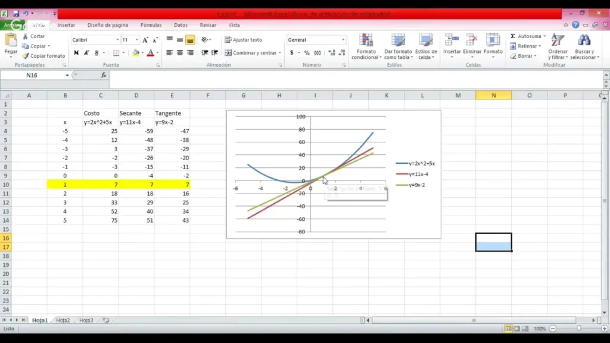
Task: Select the yellow cell containing x value 1
Action: [65, 185]
